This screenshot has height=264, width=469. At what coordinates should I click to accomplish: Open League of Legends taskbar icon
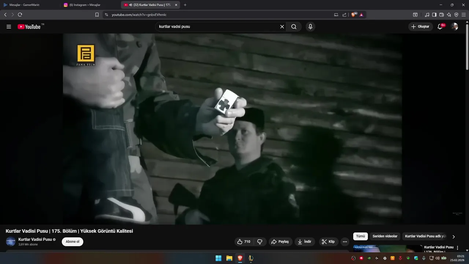click(251, 258)
